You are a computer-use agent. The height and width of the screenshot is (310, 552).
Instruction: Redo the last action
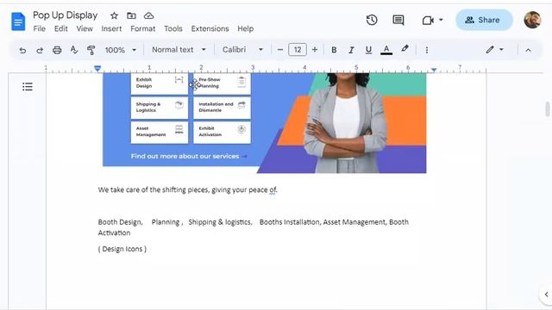click(x=40, y=50)
